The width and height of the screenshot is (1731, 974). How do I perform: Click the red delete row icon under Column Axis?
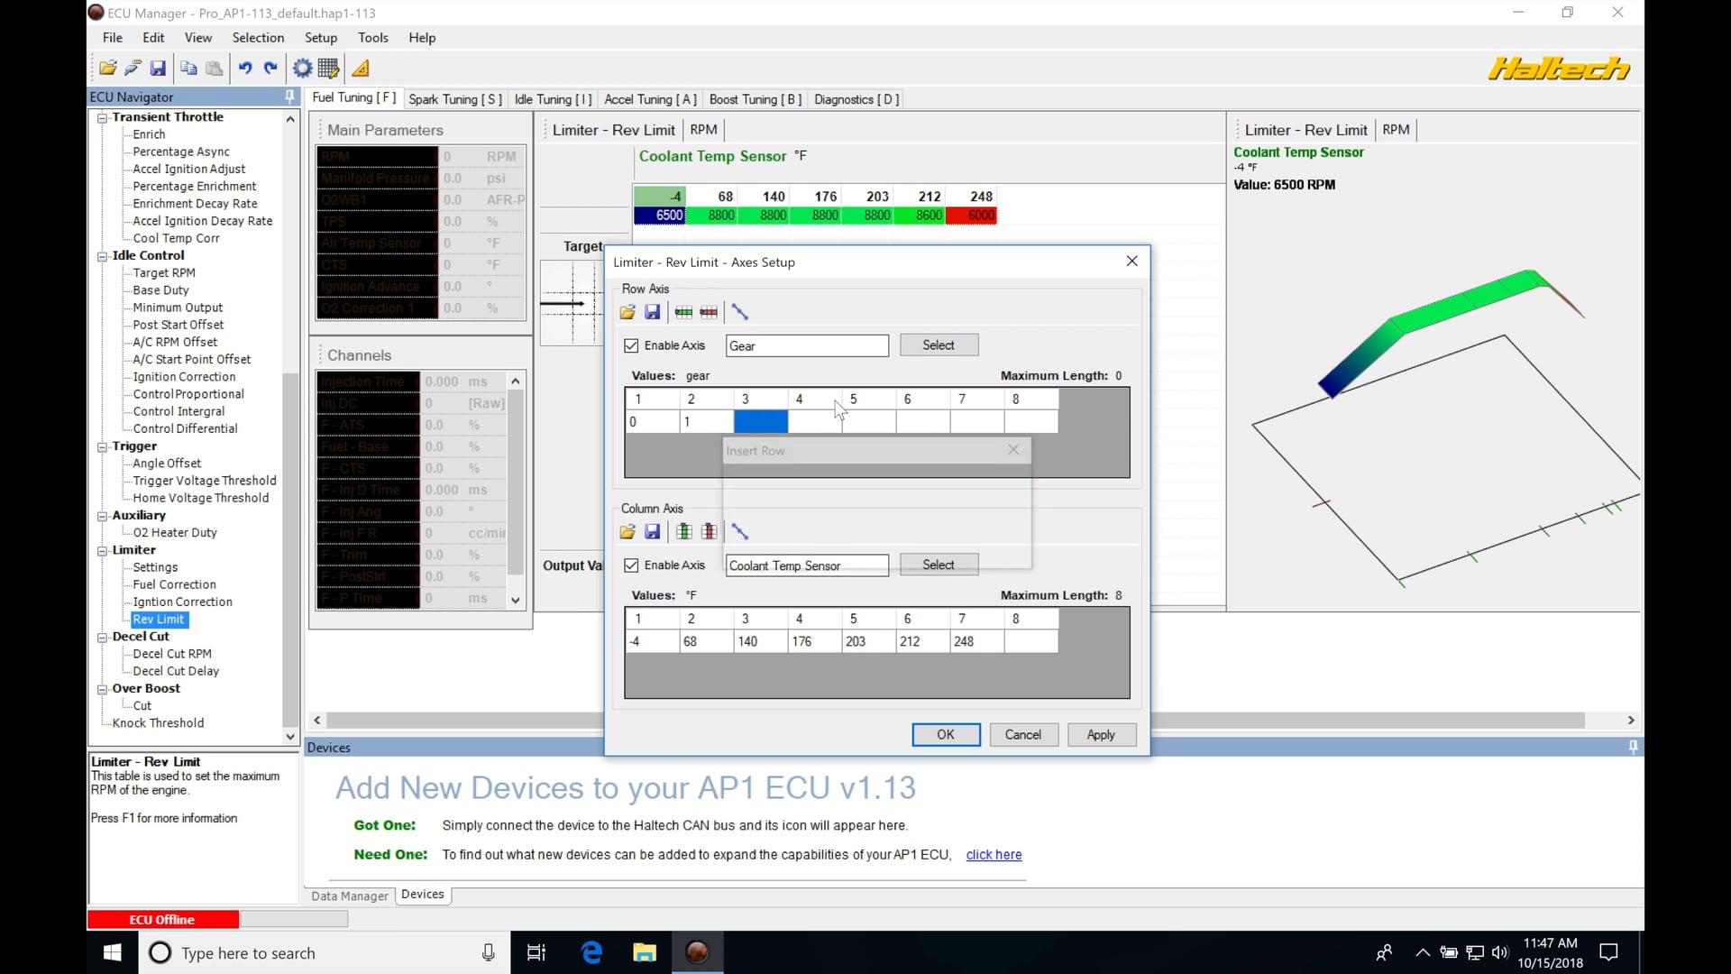point(710,532)
